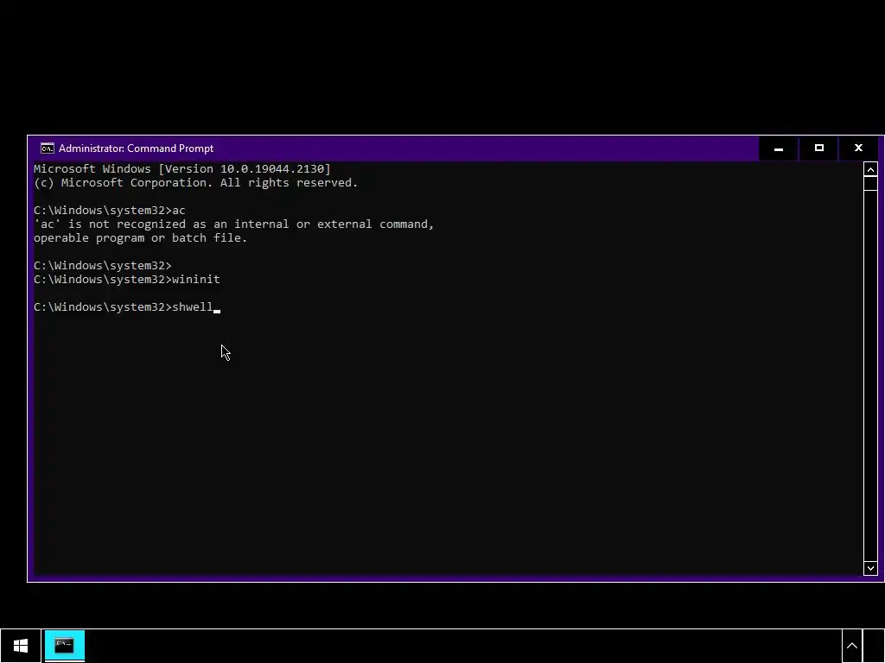
Task: Click the 'Administrator: Command Prompt' title text
Action: pyautogui.click(x=136, y=148)
